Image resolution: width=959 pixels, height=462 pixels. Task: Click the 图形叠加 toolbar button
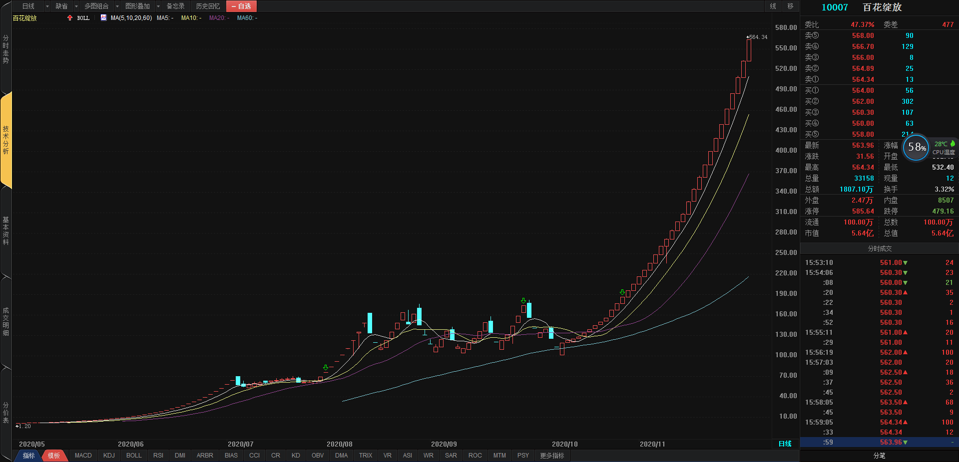(137, 6)
